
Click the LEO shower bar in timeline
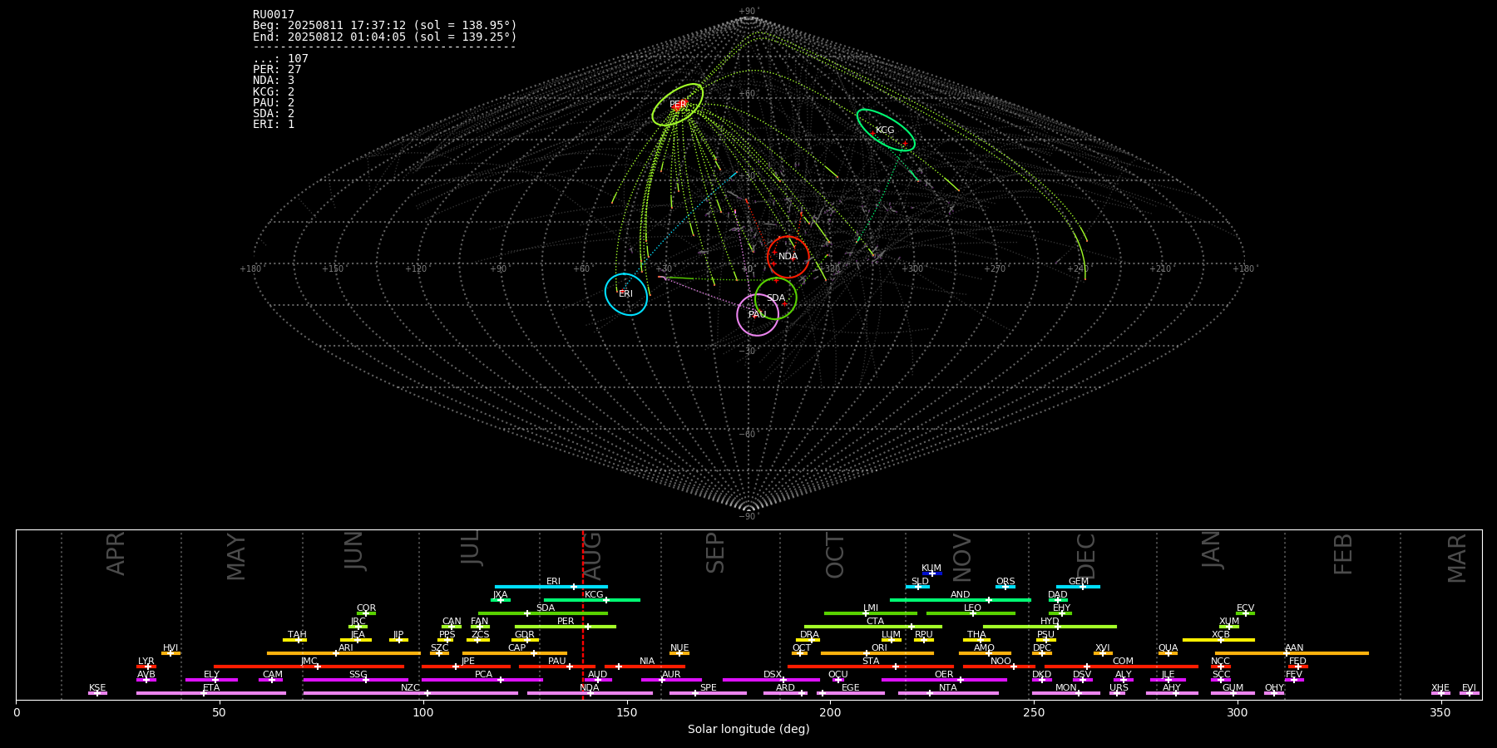pyautogui.click(x=971, y=613)
